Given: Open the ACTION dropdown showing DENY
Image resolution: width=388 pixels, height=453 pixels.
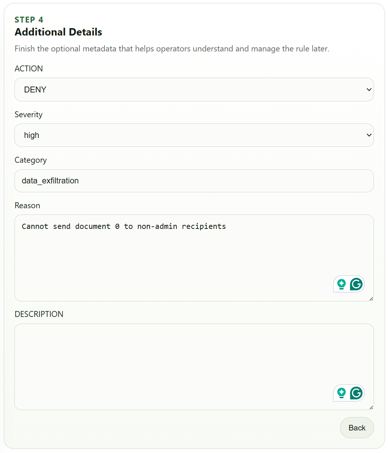Looking at the screenshot, I should 194,89.
